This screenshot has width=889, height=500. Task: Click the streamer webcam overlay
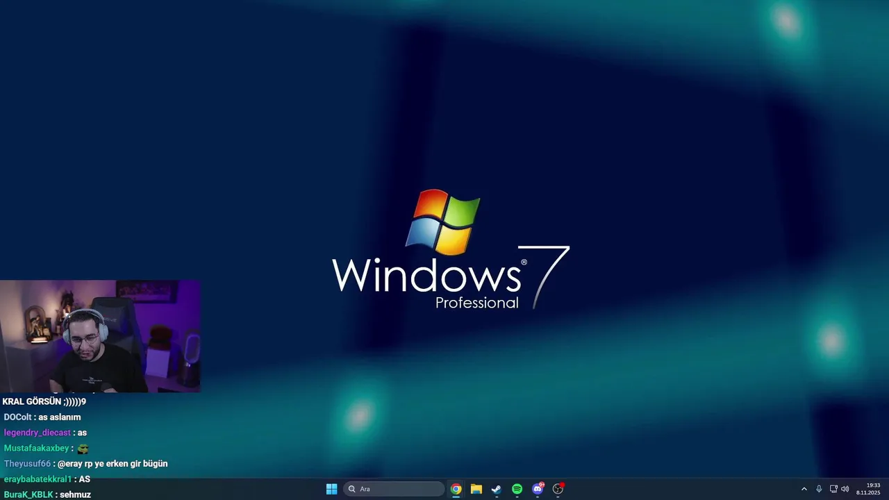pos(100,336)
